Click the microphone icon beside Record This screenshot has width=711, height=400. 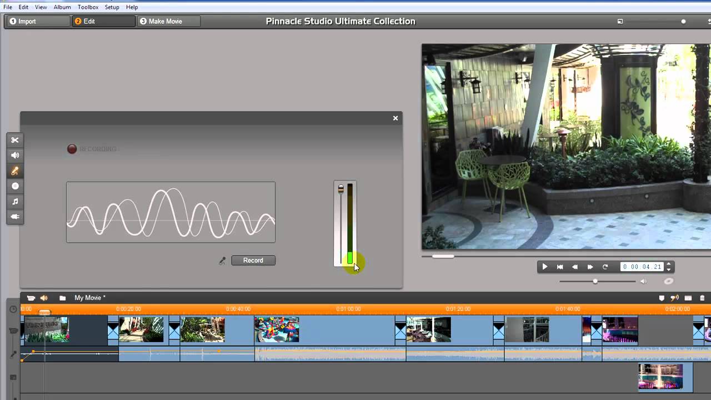click(222, 261)
